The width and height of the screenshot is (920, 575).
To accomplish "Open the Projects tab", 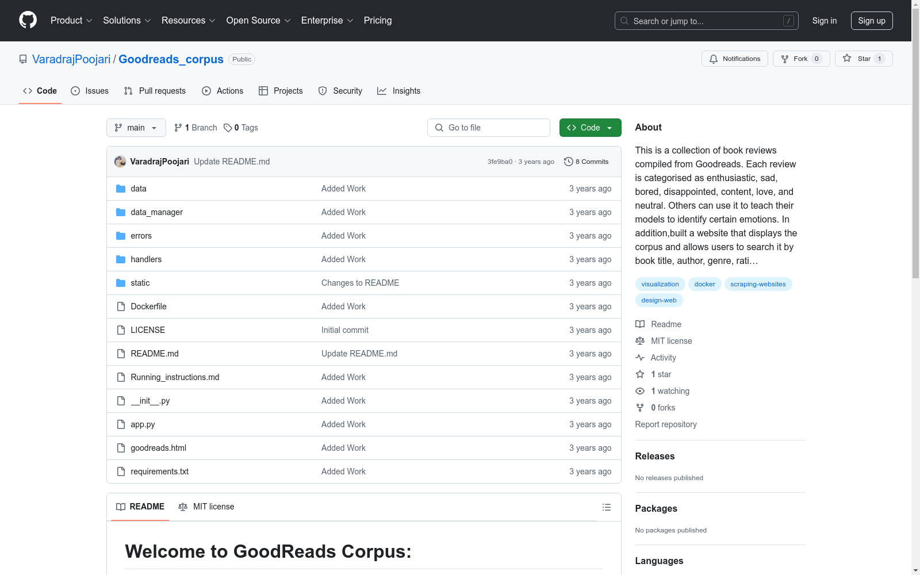I will pos(281,91).
